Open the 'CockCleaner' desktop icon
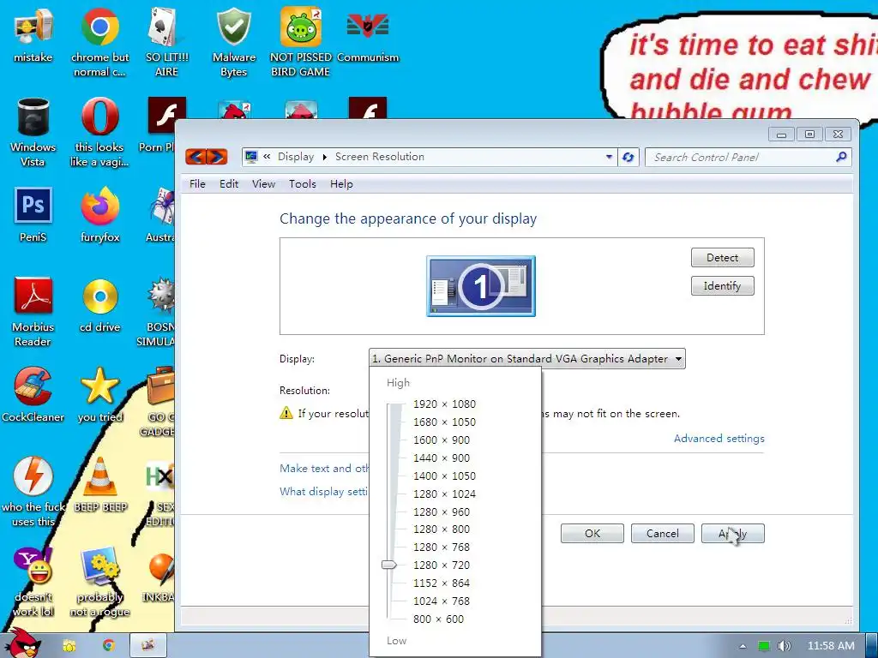878x658 pixels. coord(33,395)
